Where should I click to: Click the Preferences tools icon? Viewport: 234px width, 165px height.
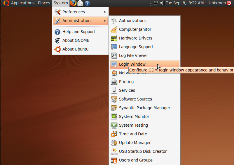click(x=57, y=12)
